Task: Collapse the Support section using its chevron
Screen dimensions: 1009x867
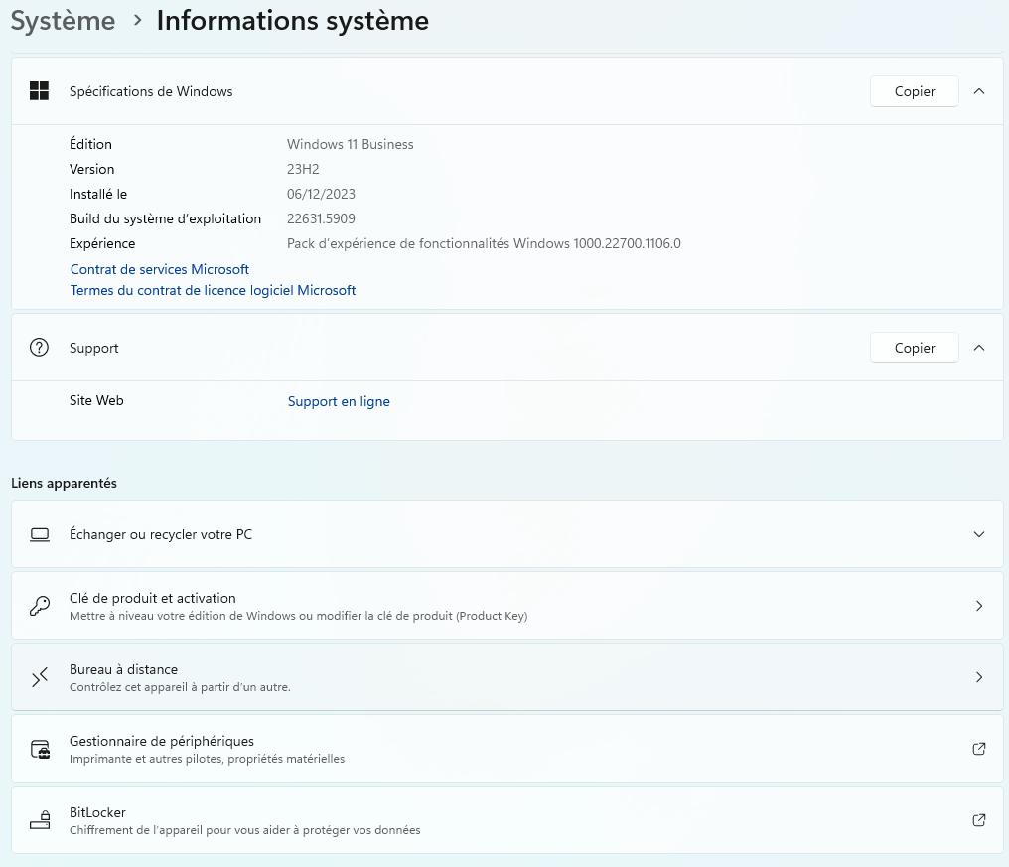Action: coord(979,348)
